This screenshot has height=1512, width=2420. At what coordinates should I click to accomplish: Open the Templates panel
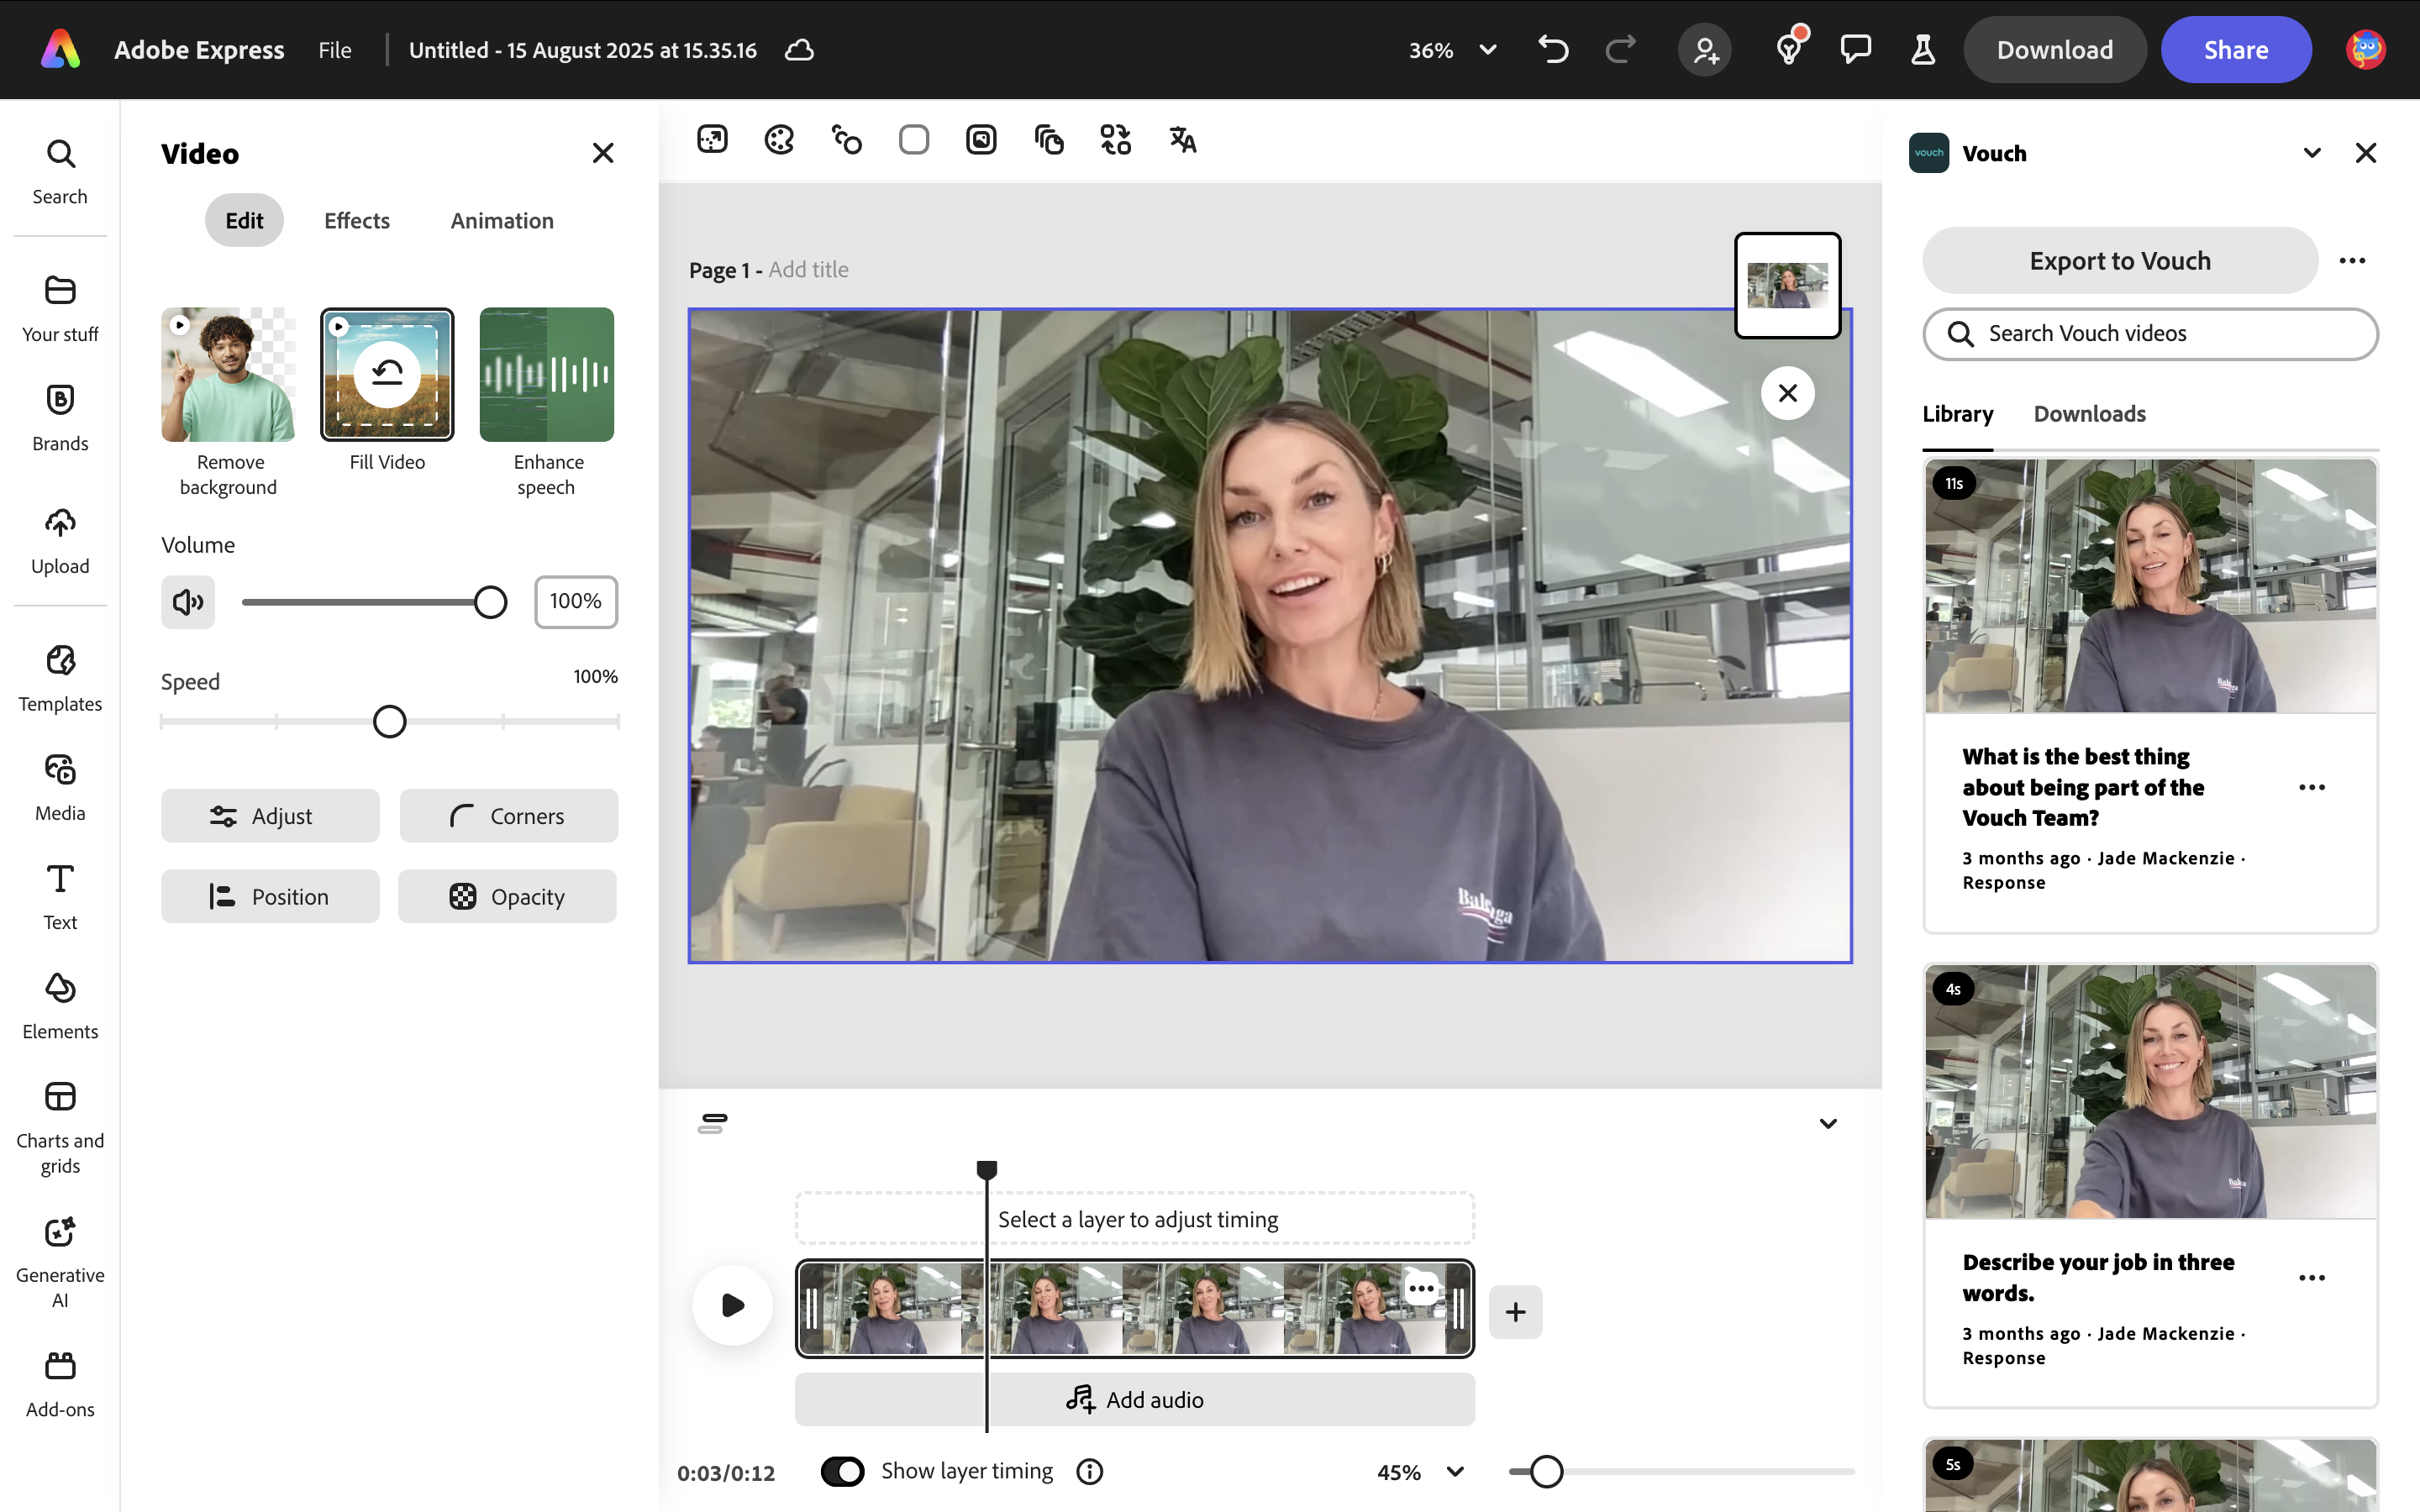pos(60,679)
